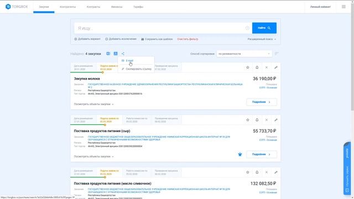
Task: Open Поставка продуктов питания (сыр) title
Action: tap(102, 131)
